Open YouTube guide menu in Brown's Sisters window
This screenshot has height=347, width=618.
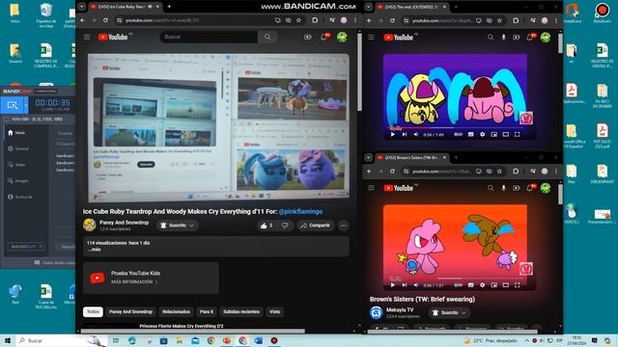tap(371, 188)
